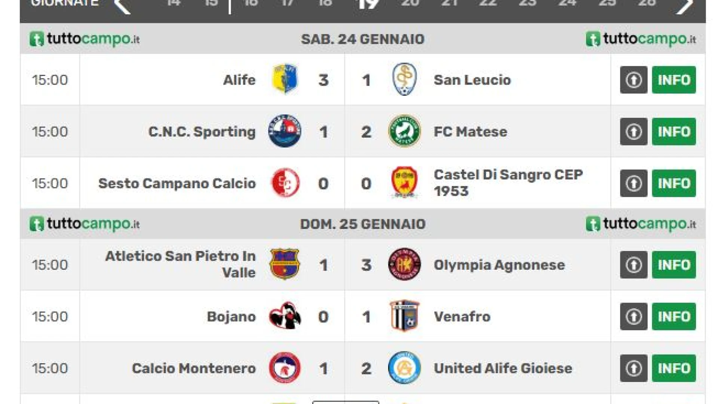This screenshot has width=718, height=404.
Task: Click the C.N.C. Sporting team logo
Action: 285,131
